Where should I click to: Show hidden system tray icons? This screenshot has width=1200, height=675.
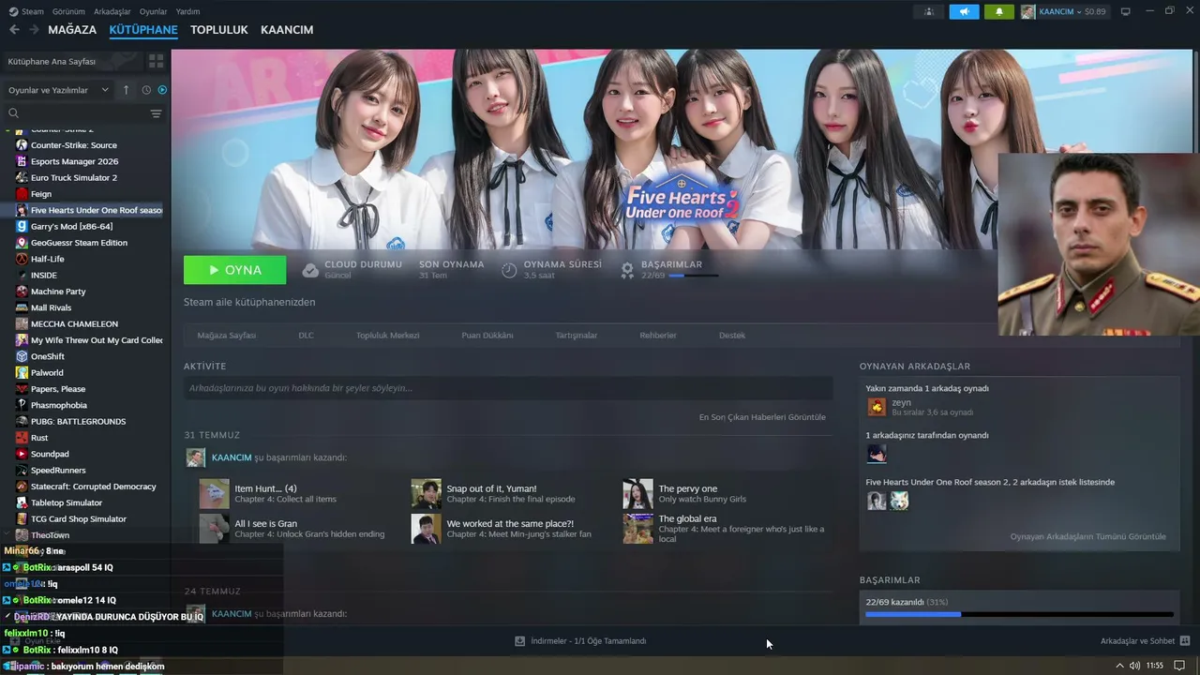1118,666
